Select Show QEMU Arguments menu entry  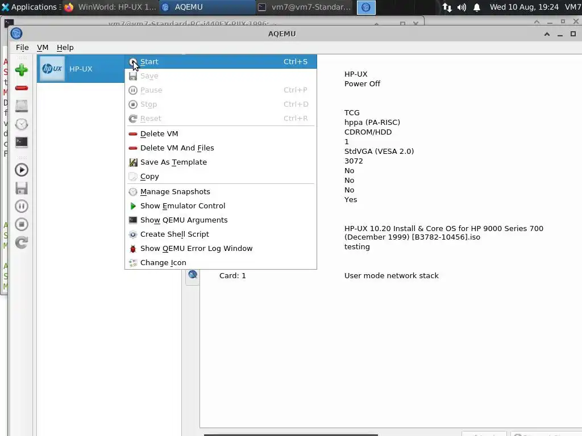(221, 220)
